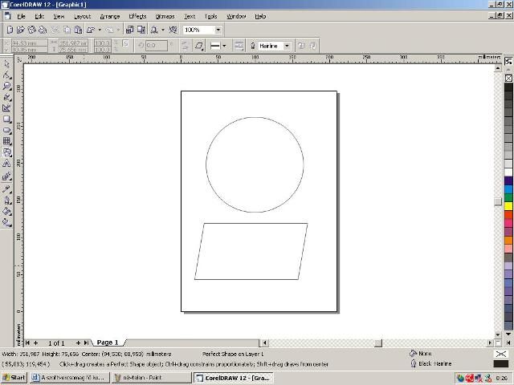Screen dimensions: 514x385
Task: Select the Zoom tool magnifier
Action: click(6, 86)
